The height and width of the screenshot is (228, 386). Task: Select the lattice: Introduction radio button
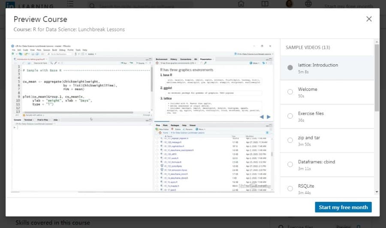(x=290, y=68)
